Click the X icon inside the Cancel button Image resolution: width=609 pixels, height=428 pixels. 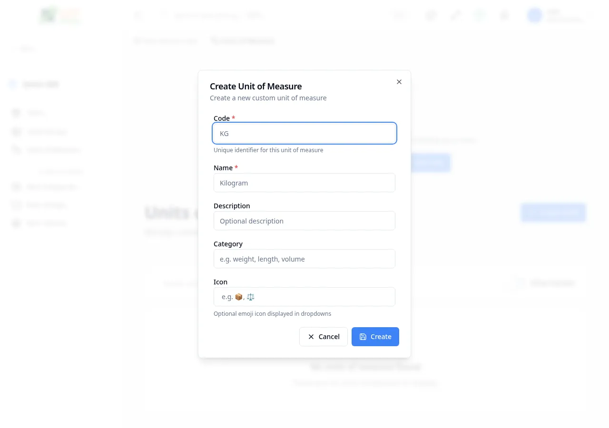(x=311, y=337)
